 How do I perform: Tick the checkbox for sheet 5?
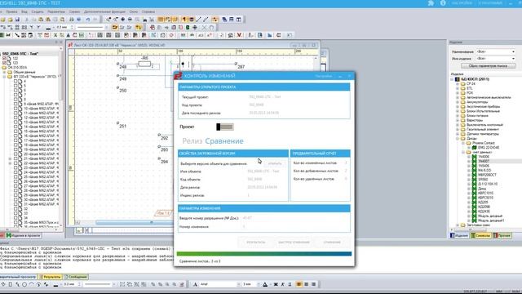(15, 86)
